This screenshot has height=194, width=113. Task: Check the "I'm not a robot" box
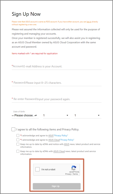click(37, 169)
